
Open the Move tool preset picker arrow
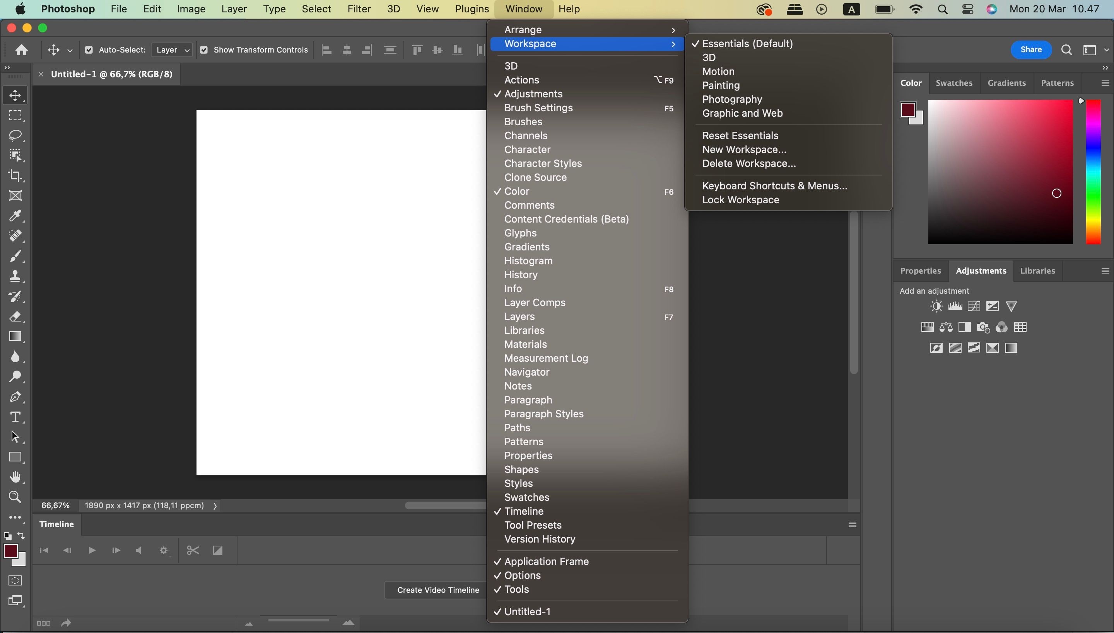(x=70, y=50)
